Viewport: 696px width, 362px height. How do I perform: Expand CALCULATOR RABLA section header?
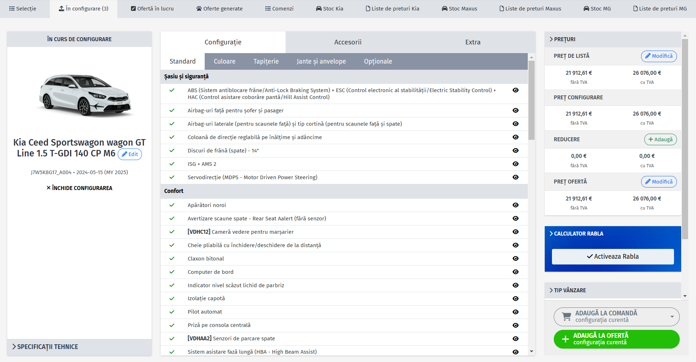(x=613, y=234)
